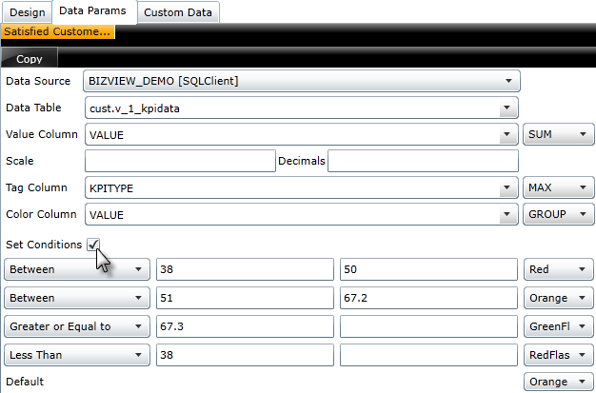
Task: Open the GreenFl color dropdown
Action: tap(558, 326)
